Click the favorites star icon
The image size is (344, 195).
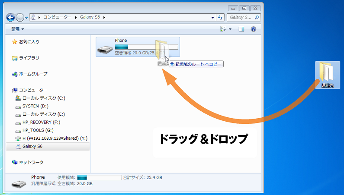[14, 41]
